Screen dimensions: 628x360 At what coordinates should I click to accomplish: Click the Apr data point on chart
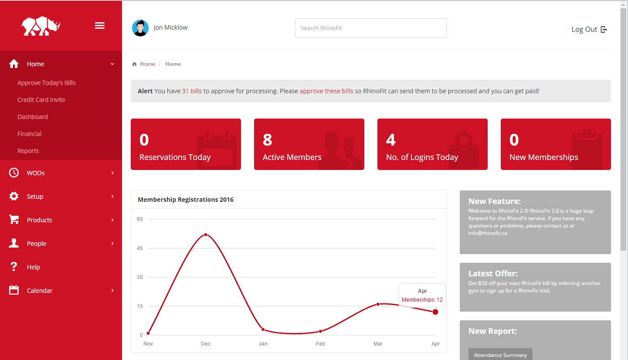[x=435, y=312]
